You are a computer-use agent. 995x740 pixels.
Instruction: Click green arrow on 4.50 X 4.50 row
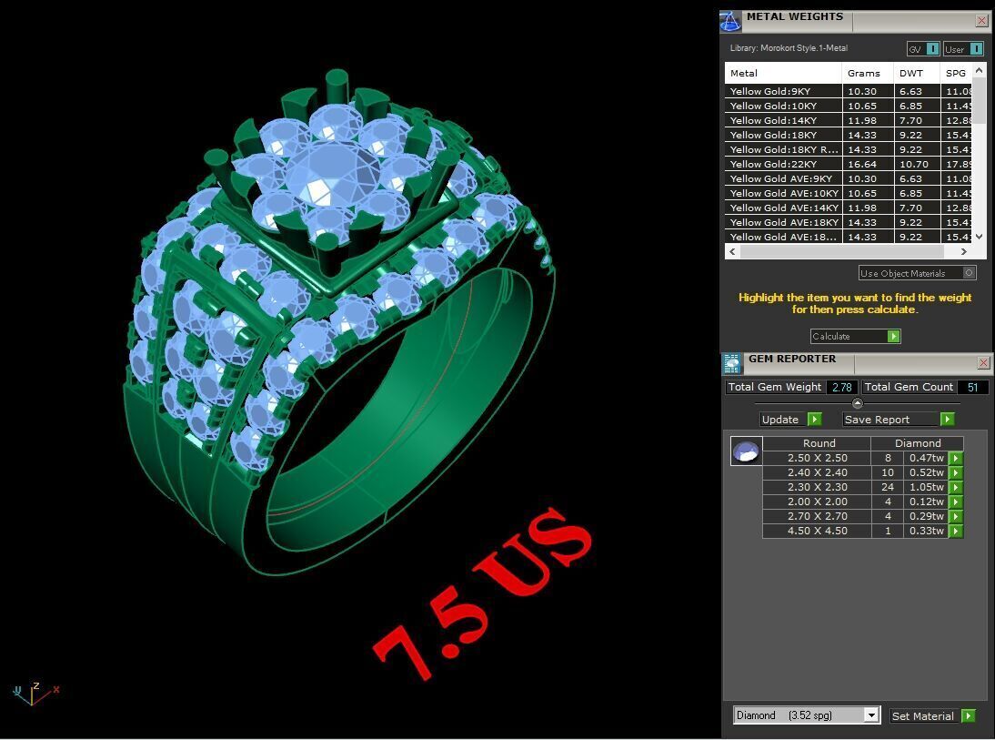(x=956, y=531)
